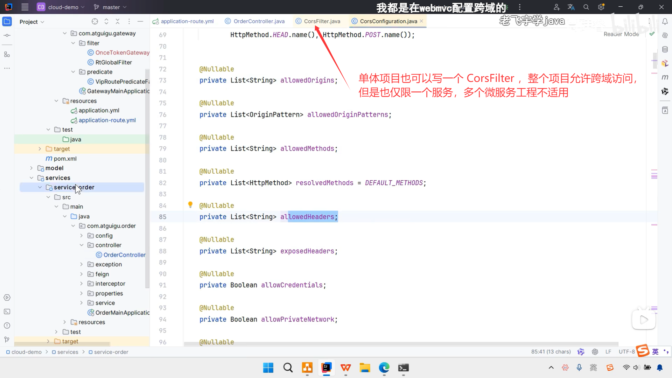The width and height of the screenshot is (672, 378).
Task: Toggle the Project tool window button
Action: [7, 22]
